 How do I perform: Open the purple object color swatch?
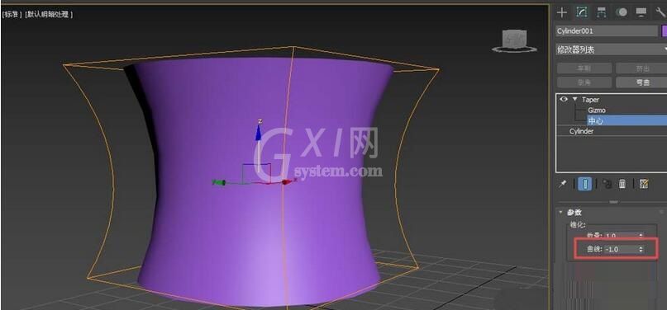[664, 31]
